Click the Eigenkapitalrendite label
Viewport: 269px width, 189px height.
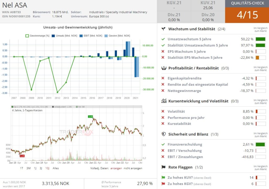click(x=184, y=78)
